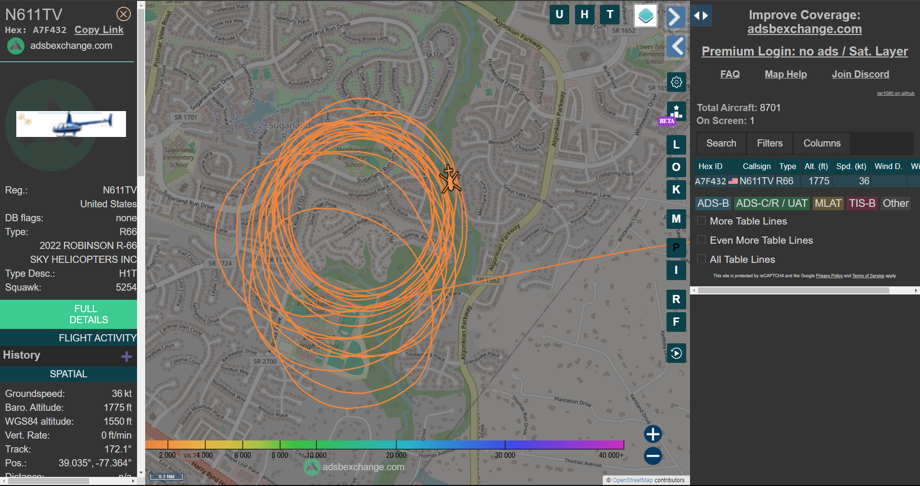Open Premium Login link
Image resolution: width=920 pixels, height=486 pixels.
click(805, 51)
